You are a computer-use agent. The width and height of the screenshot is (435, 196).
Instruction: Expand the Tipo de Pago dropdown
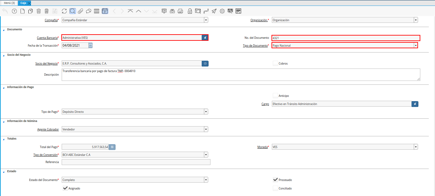click(206, 112)
